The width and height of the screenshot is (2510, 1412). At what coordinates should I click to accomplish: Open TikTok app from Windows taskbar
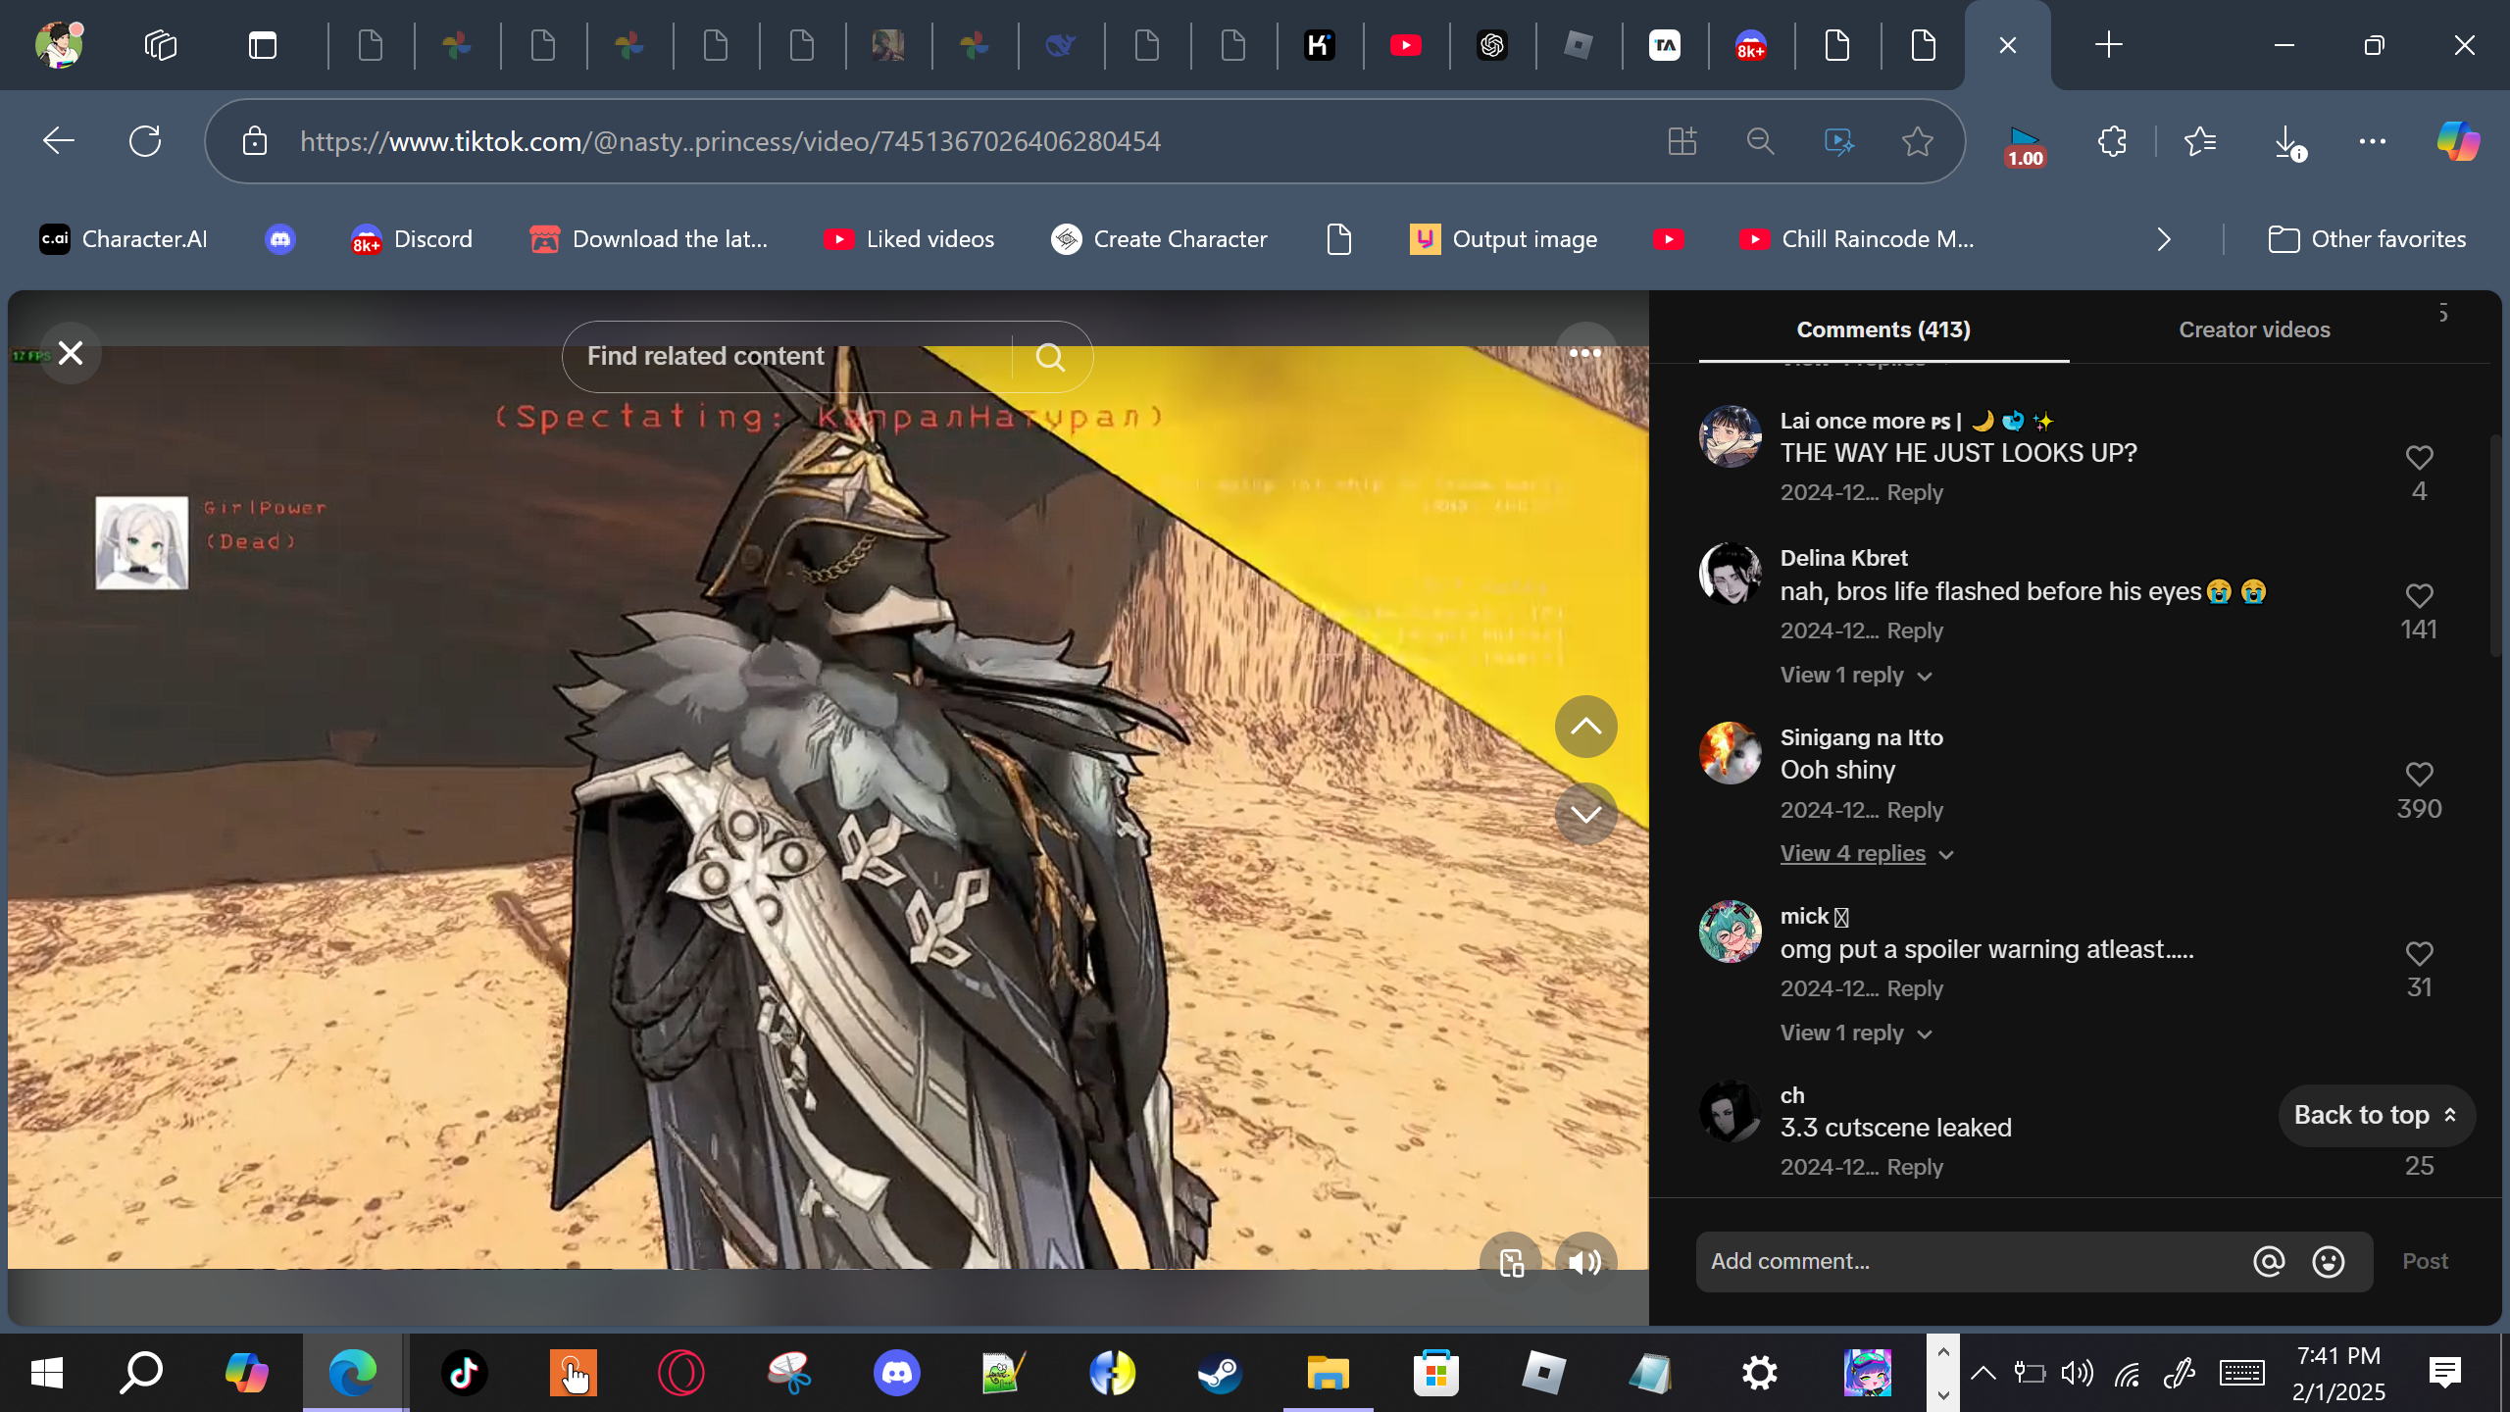coord(464,1373)
